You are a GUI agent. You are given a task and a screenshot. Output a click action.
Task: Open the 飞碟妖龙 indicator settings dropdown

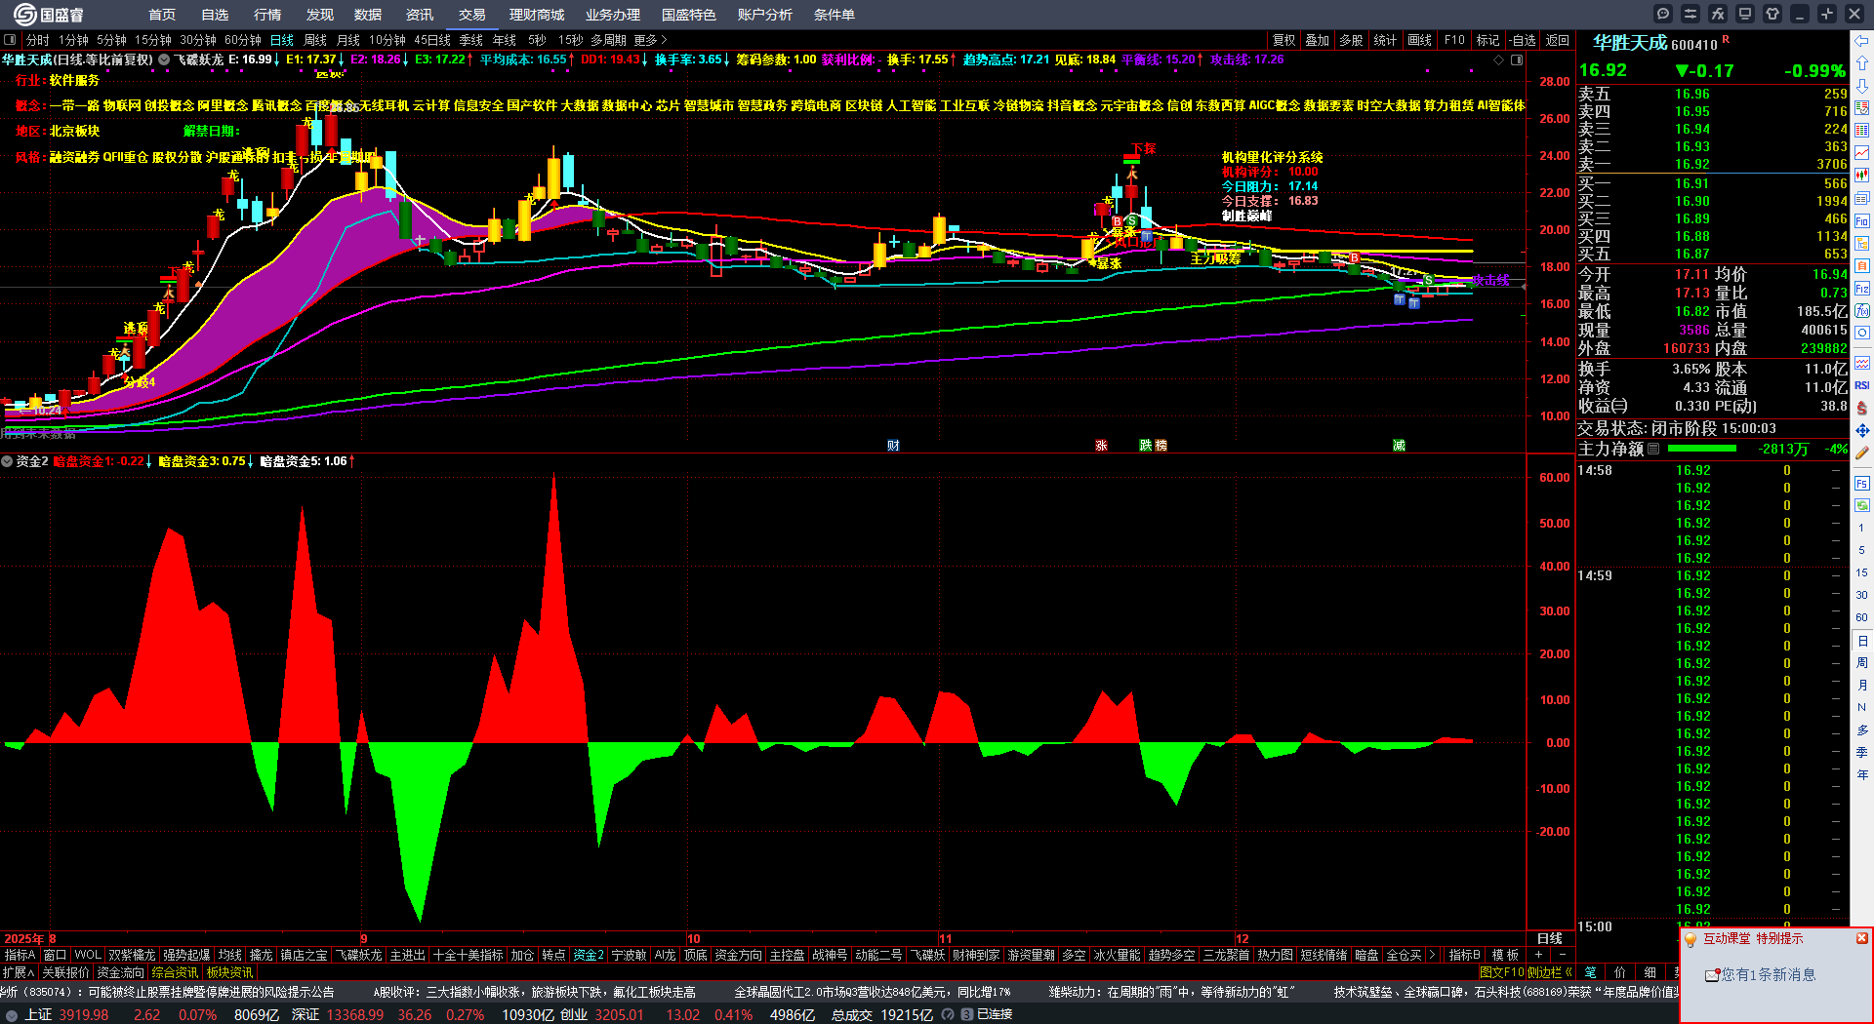point(164,59)
